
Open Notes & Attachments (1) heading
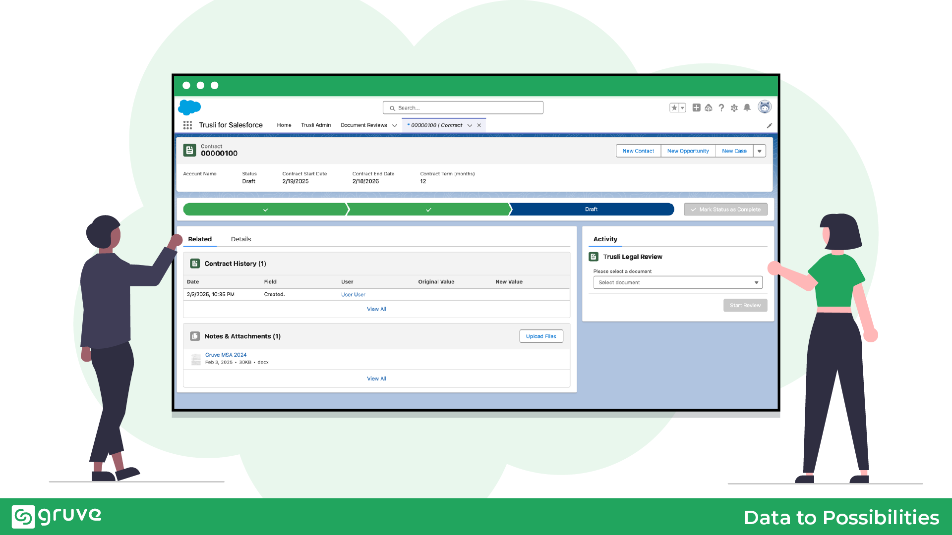pyautogui.click(x=242, y=336)
